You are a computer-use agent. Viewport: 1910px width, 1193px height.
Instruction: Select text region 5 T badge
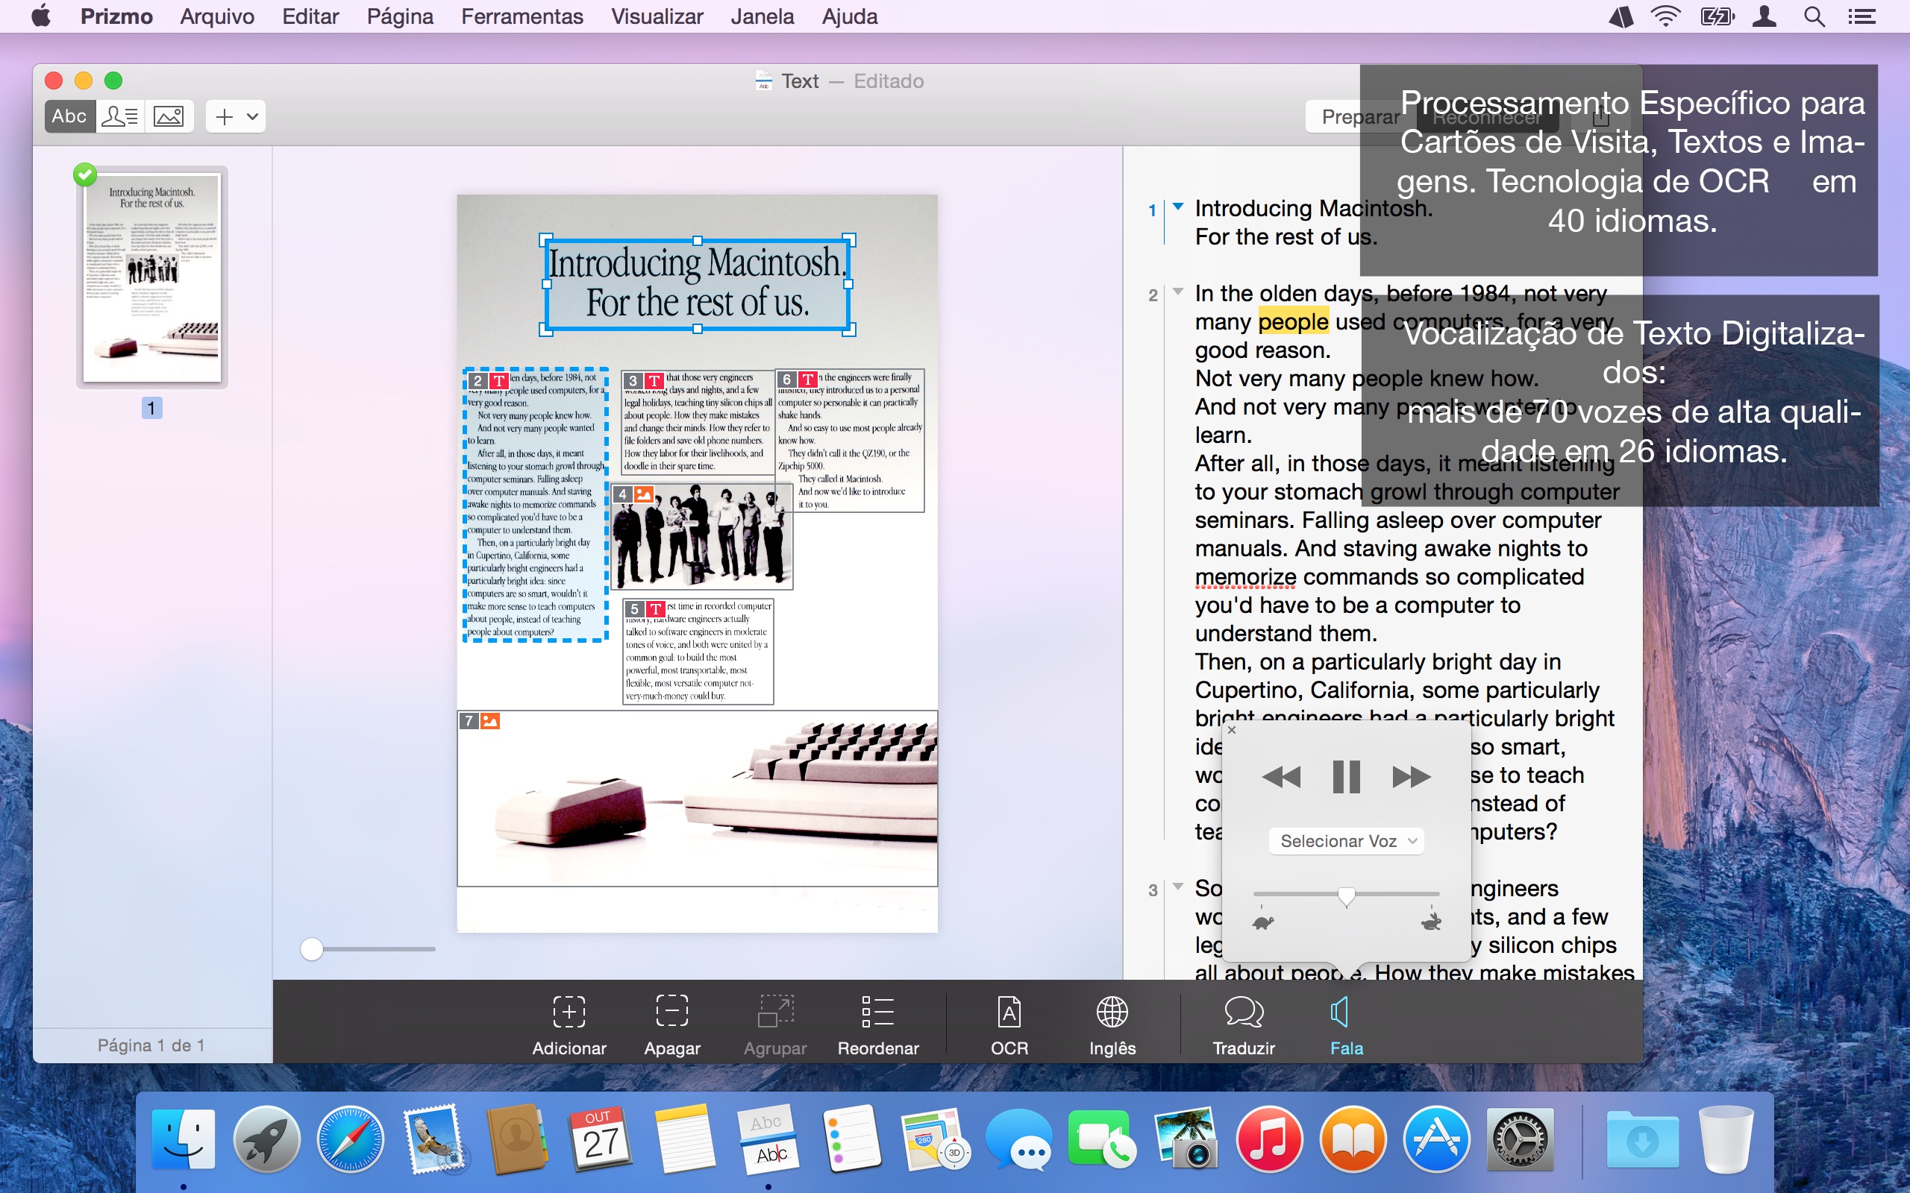click(656, 609)
